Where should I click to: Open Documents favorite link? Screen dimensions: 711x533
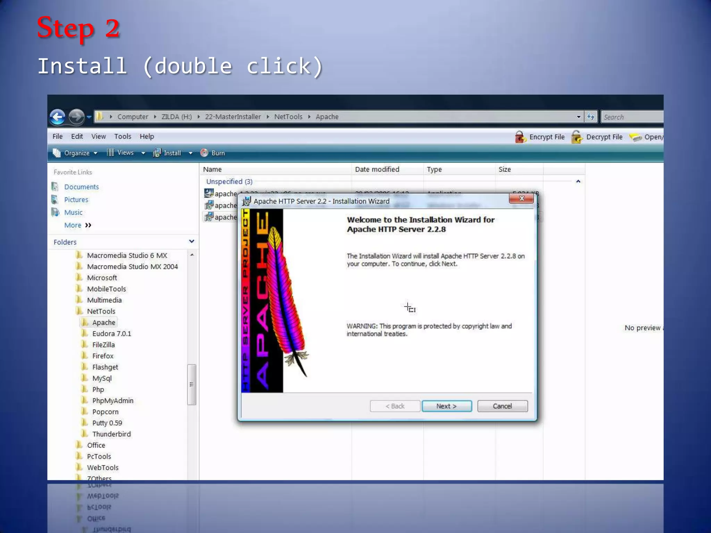point(81,187)
